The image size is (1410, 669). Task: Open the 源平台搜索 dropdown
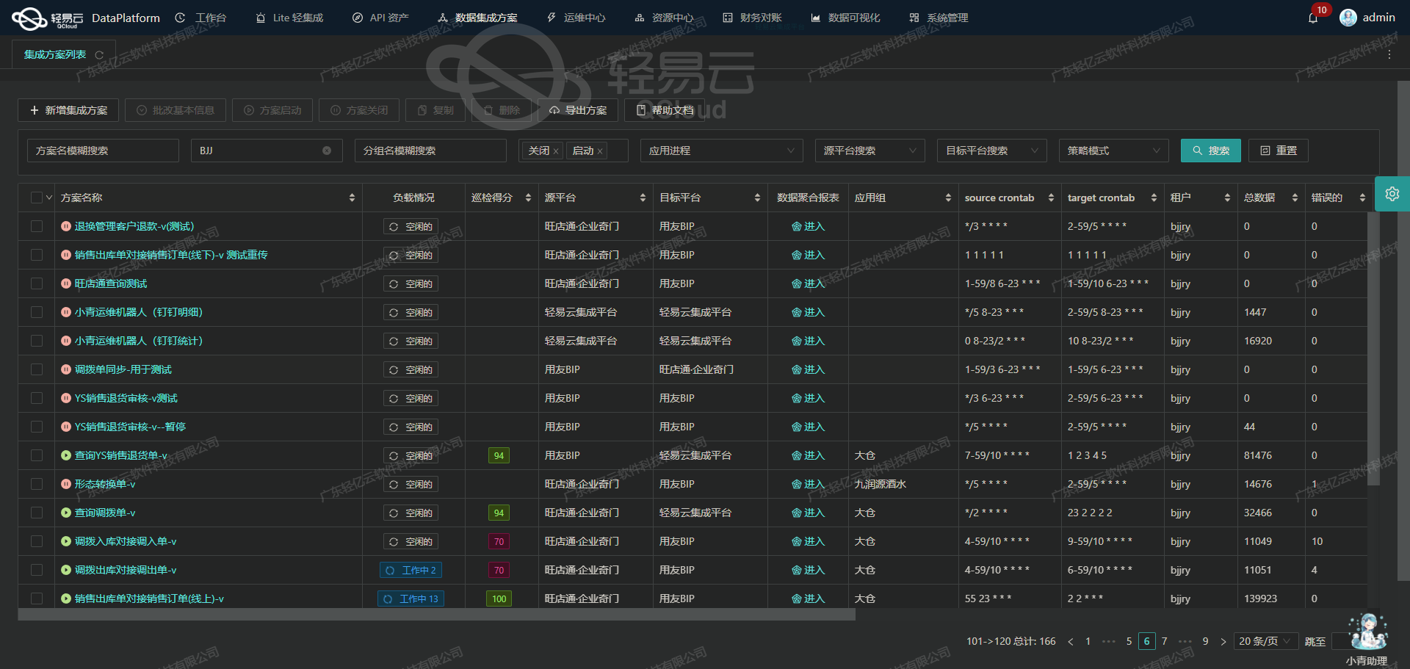pos(869,151)
